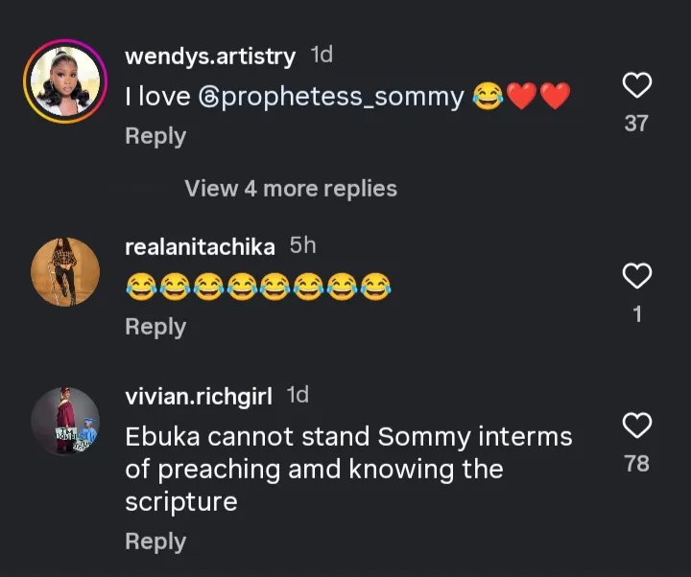691x577 pixels.
Task: Tap the 1d timestamp on wendys.artistry's comment
Action: [322, 56]
